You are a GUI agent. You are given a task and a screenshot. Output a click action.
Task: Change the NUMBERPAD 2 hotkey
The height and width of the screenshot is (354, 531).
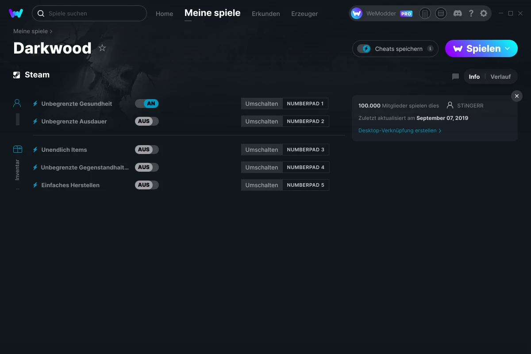point(306,121)
